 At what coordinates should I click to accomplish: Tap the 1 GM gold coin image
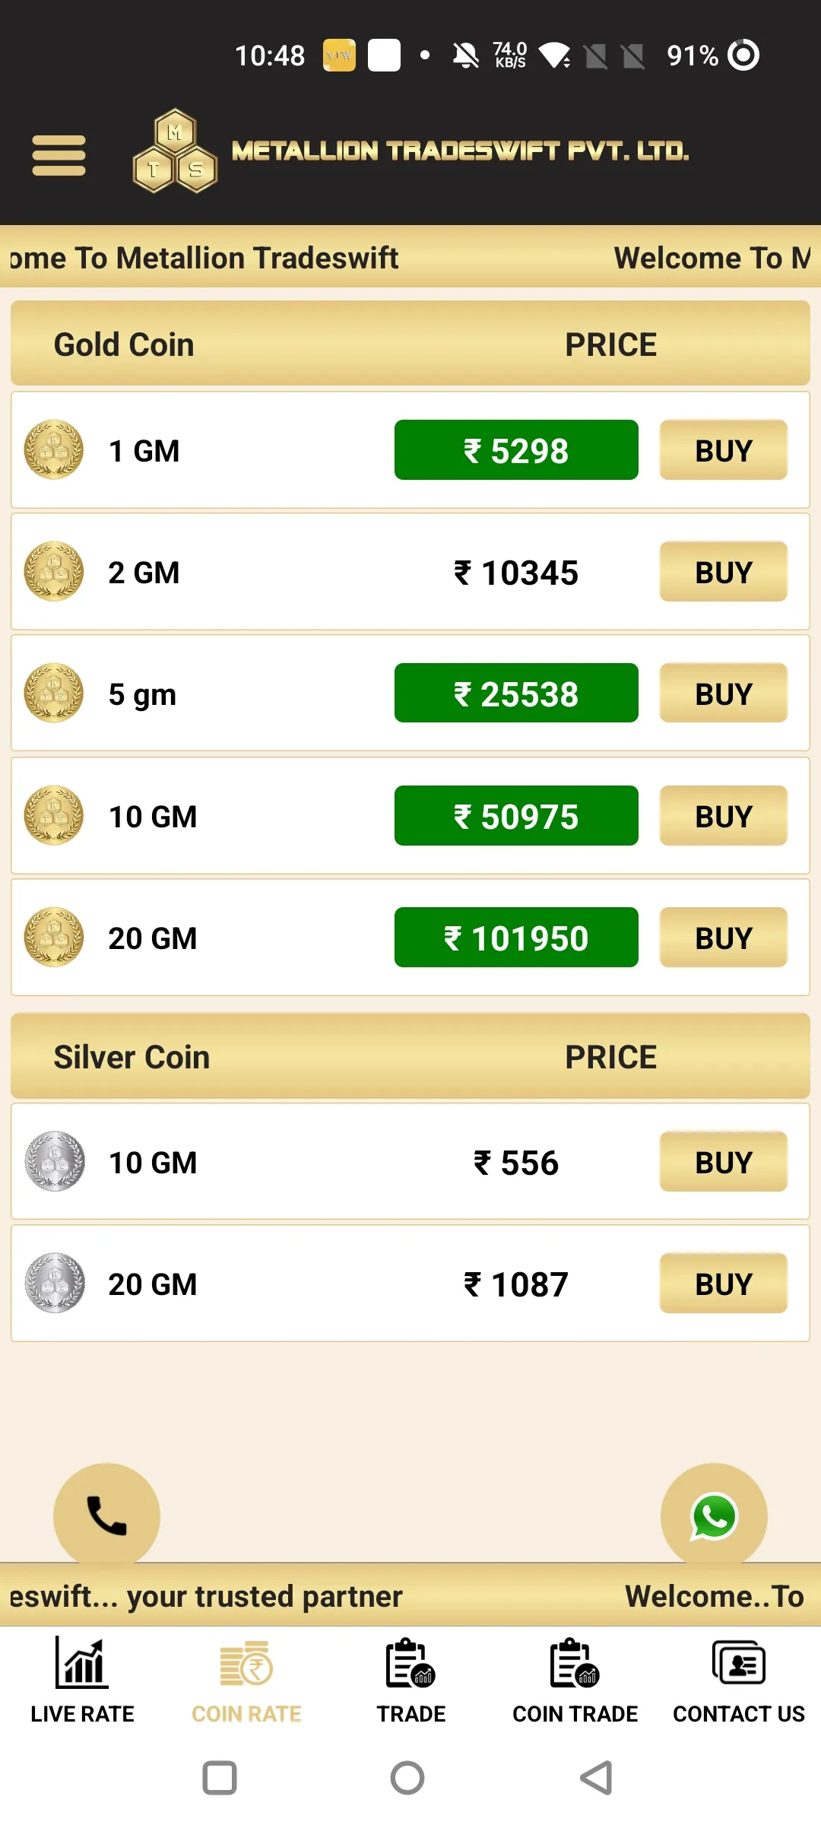click(54, 449)
